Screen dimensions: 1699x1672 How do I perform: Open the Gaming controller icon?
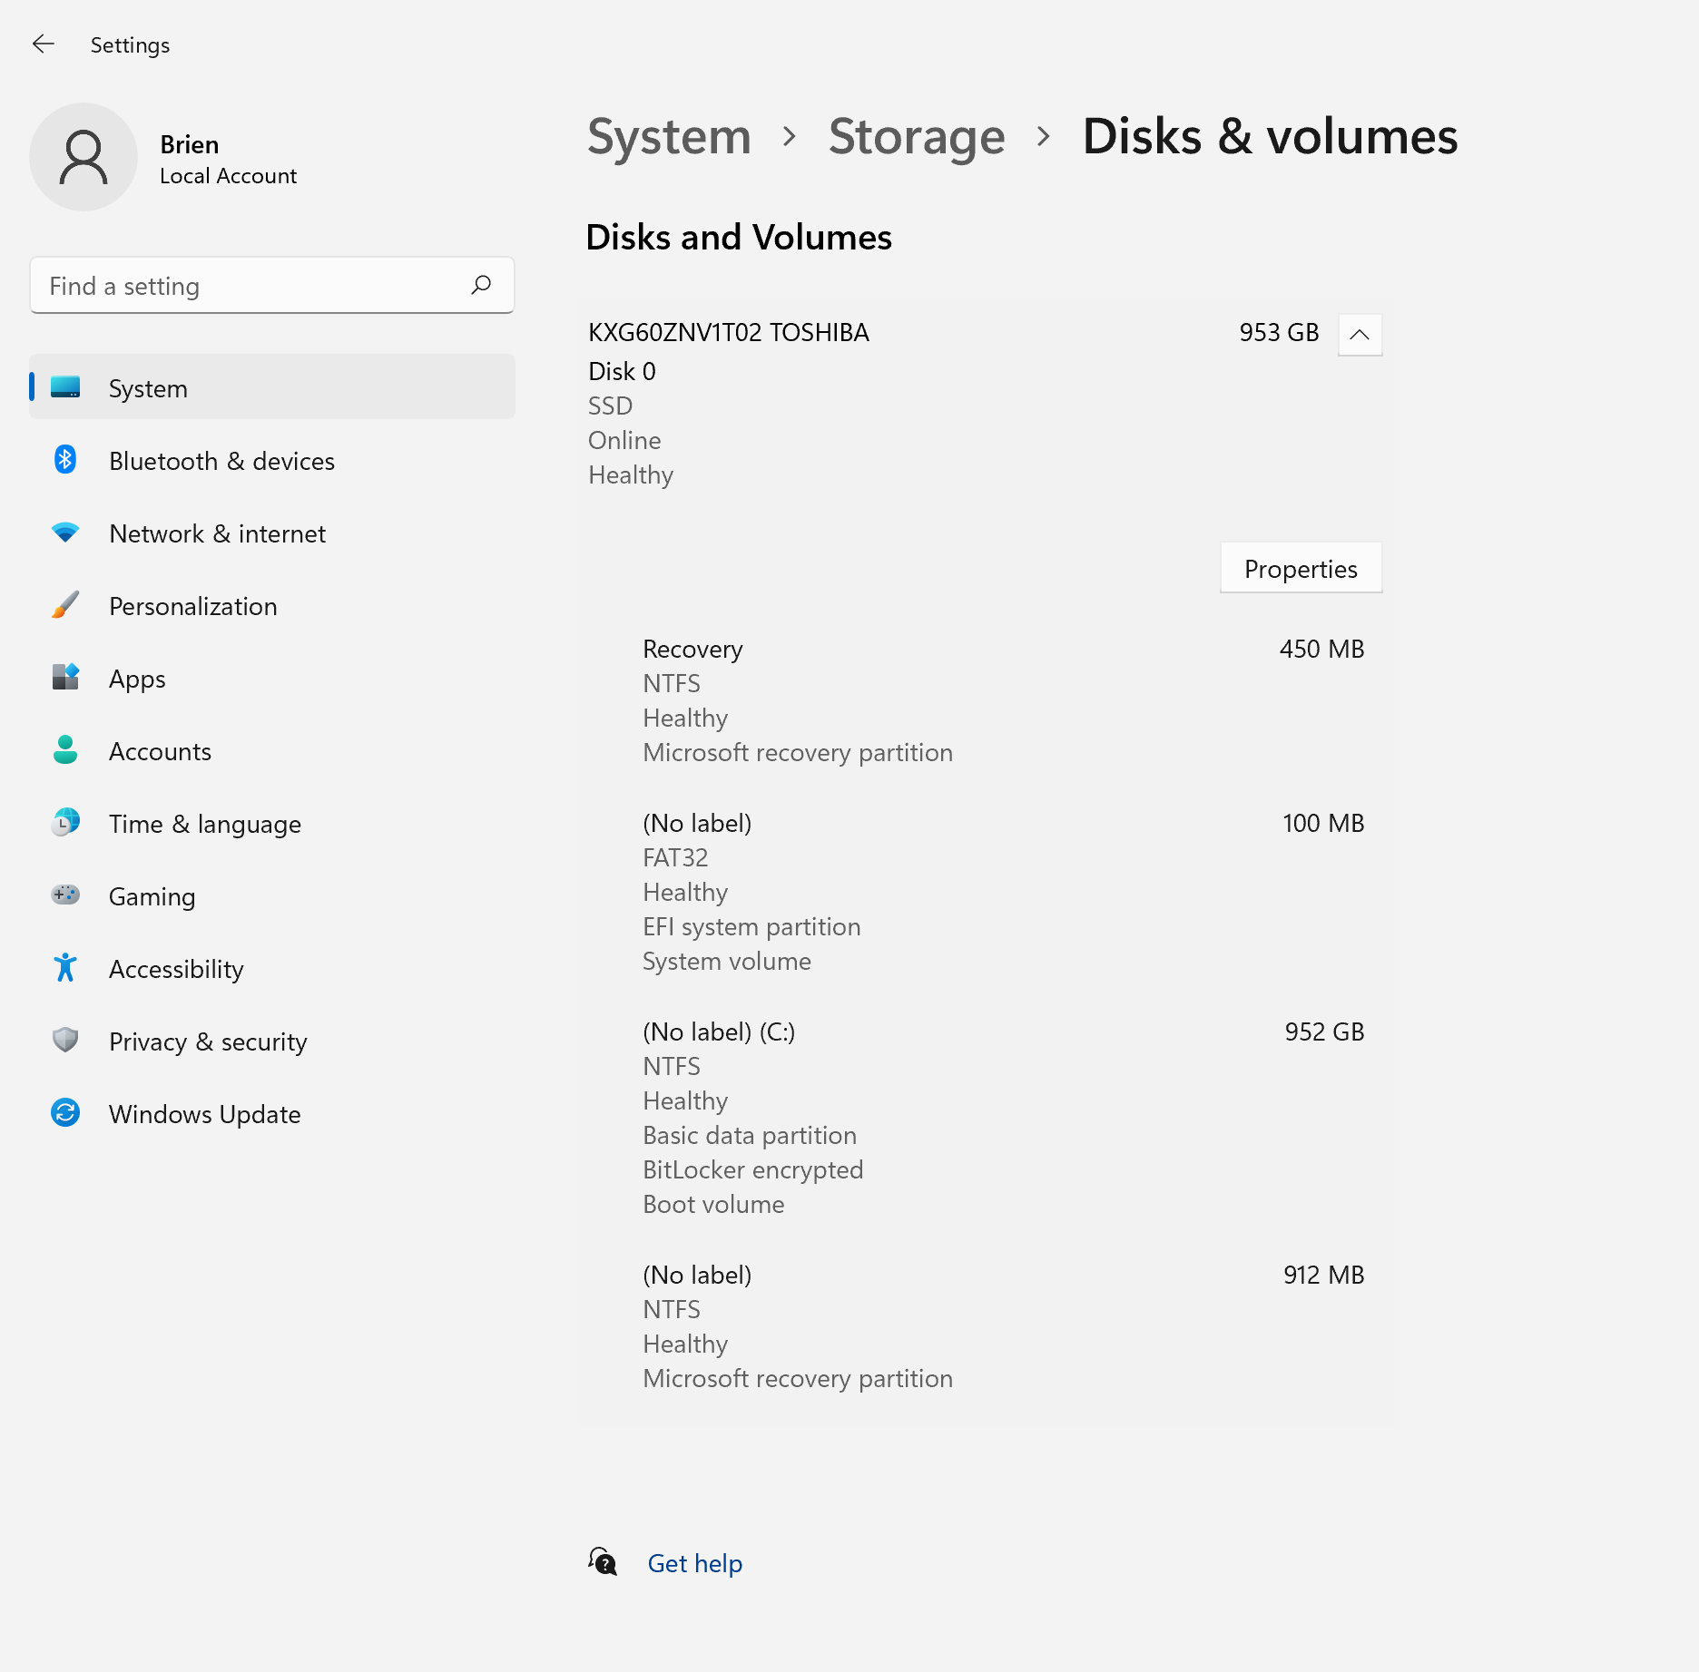[64, 896]
